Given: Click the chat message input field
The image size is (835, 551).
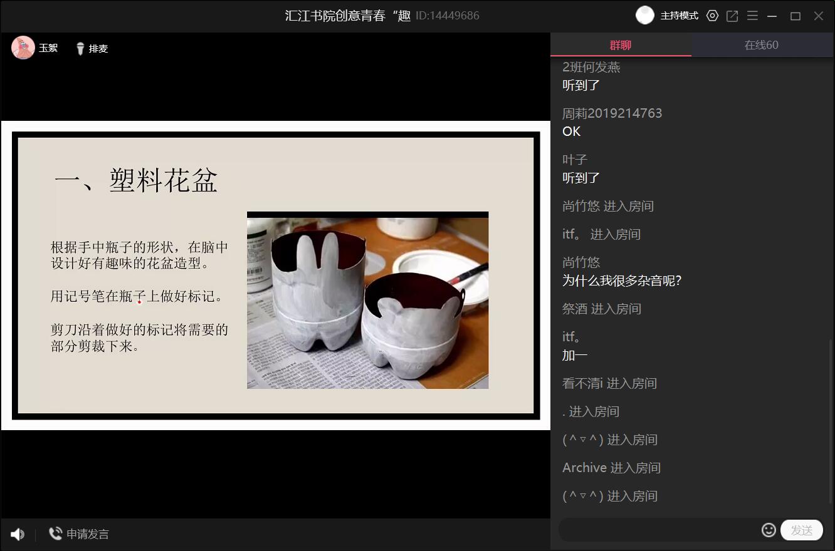Looking at the screenshot, I should pos(658,530).
